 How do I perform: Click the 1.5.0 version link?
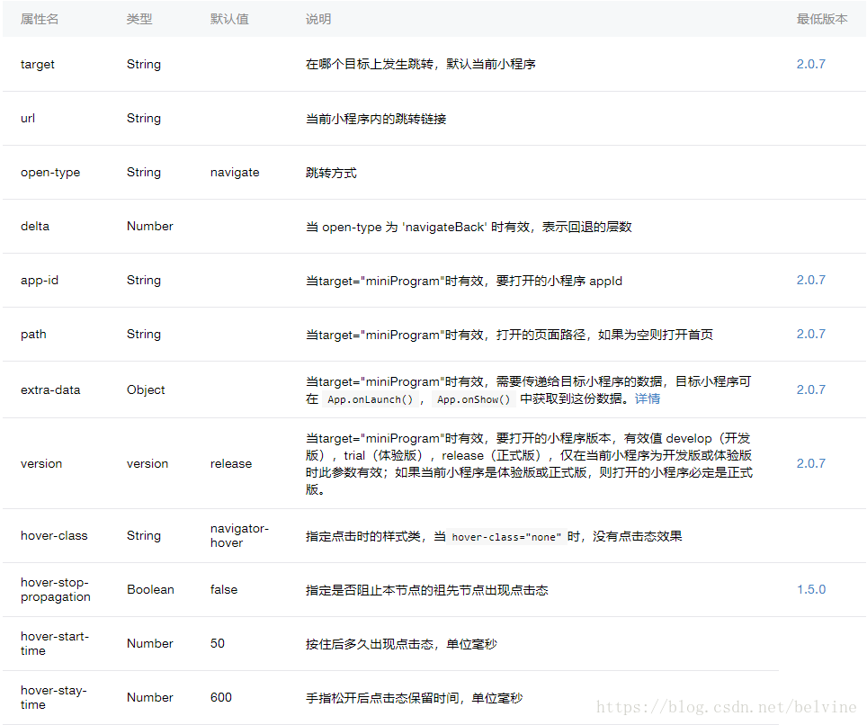(810, 589)
